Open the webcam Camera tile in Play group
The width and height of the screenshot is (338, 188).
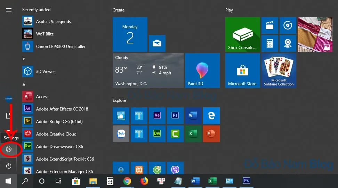coord(288,43)
